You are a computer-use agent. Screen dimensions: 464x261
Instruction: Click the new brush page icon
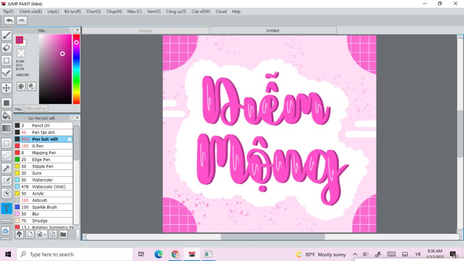(30, 234)
